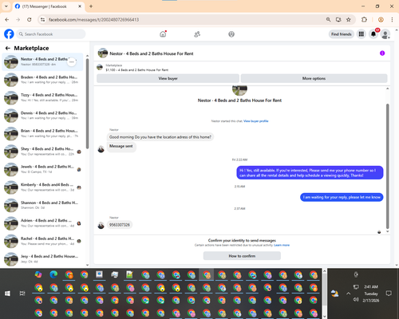The width and height of the screenshot is (399, 319).
Task: Open Jewels conversation in list
Action: (x=42, y=169)
